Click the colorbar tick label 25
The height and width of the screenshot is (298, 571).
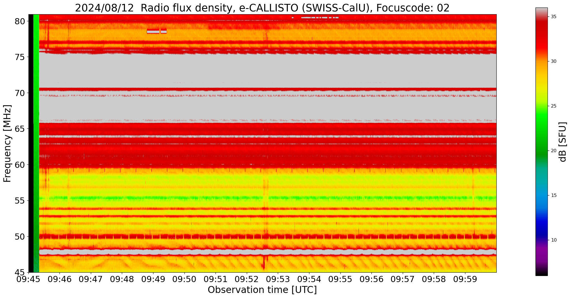(x=553, y=106)
